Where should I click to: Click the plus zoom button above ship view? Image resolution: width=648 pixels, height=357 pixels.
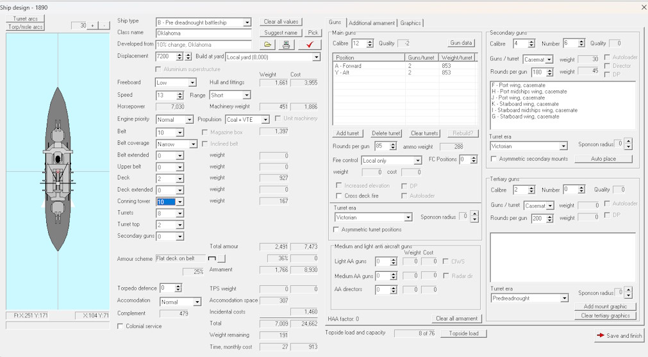tap(92, 26)
